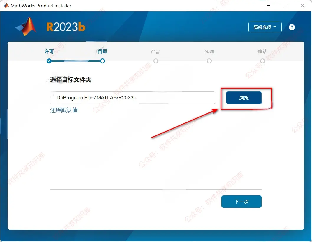Select the 确认 step label
Image resolution: width=312 pixels, height=242 pixels.
click(262, 52)
